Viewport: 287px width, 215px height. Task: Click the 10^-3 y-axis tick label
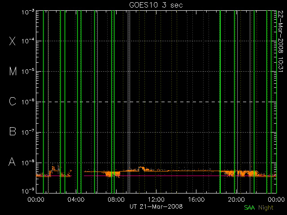pyautogui.click(x=28, y=12)
